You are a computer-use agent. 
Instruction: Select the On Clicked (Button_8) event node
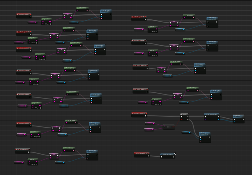pyautogui.click(x=139, y=18)
